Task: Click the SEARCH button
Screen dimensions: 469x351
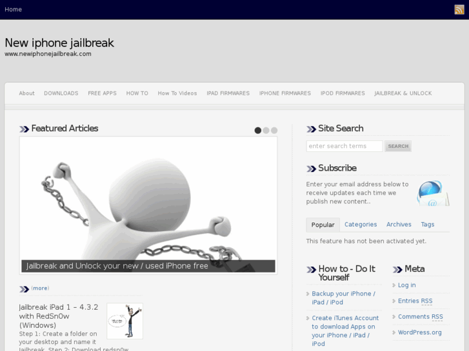Action: 398,146
